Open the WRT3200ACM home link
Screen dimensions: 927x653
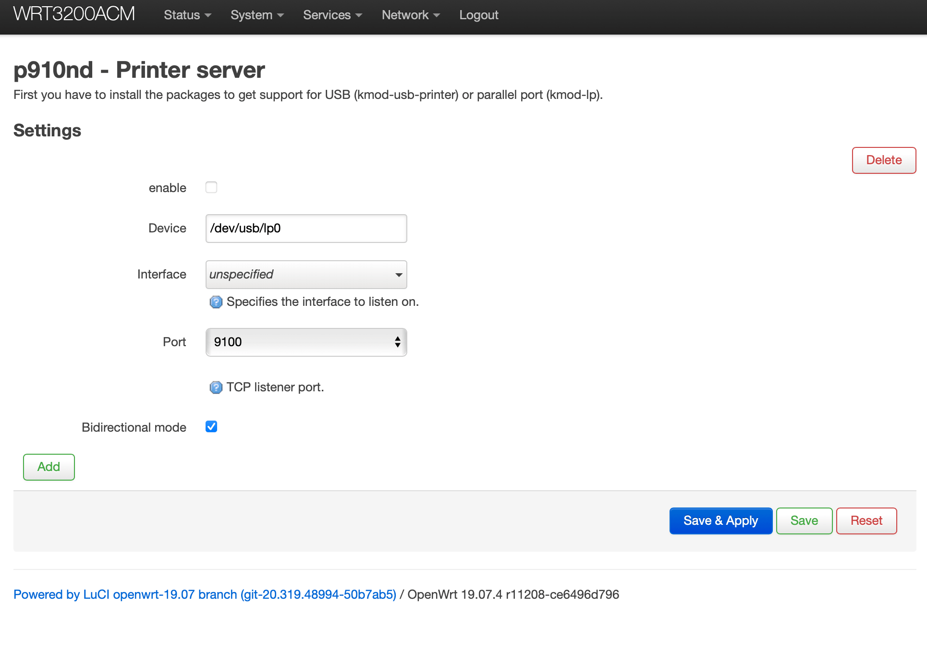coord(74,14)
